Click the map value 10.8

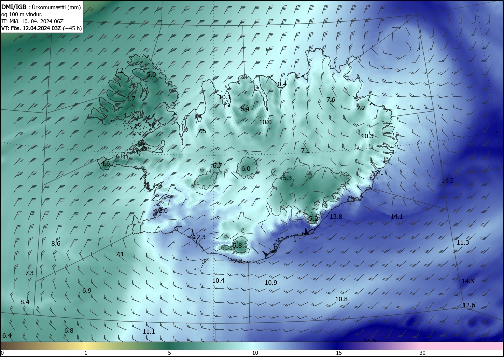[x=341, y=299]
